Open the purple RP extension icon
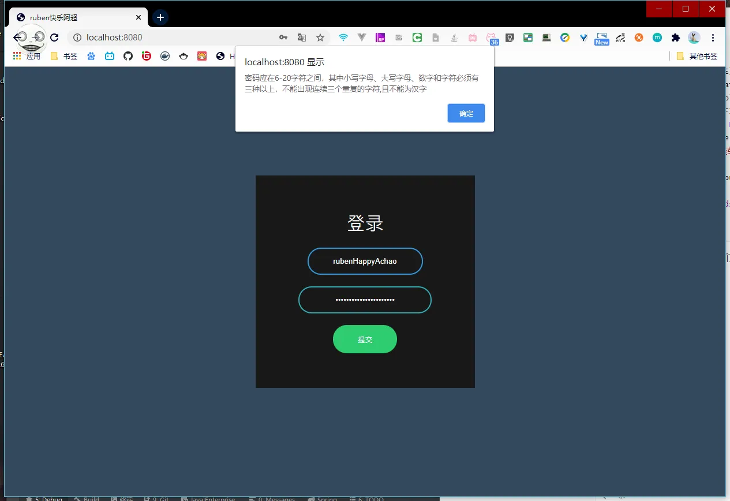Image resolution: width=730 pixels, height=501 pixels. [x=380, y=38]
